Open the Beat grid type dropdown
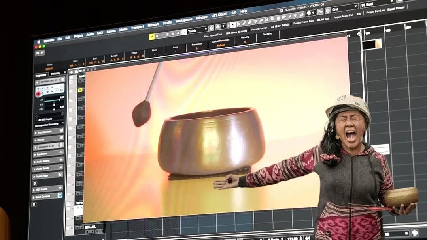This screenshot has height=240, width=427. click(x=377, y=4)
